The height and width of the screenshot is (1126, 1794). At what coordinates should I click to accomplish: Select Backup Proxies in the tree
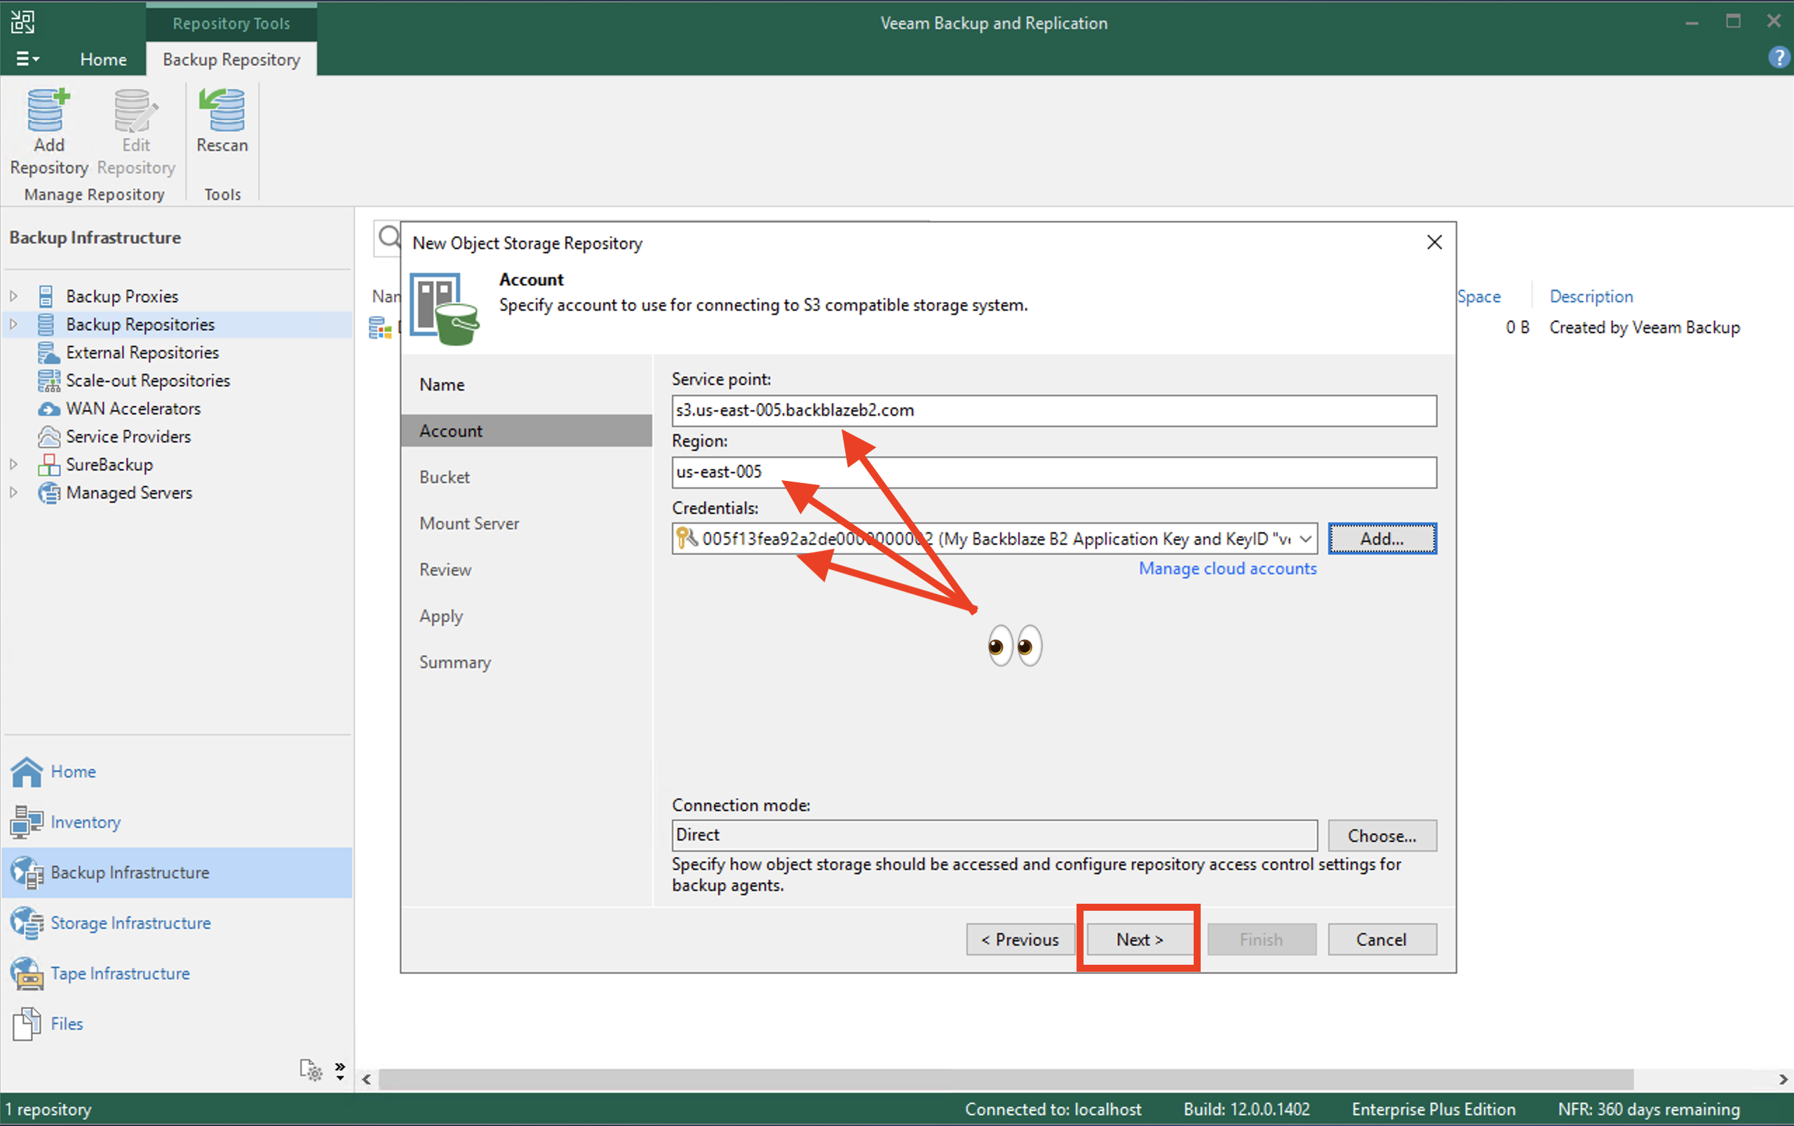122,296
